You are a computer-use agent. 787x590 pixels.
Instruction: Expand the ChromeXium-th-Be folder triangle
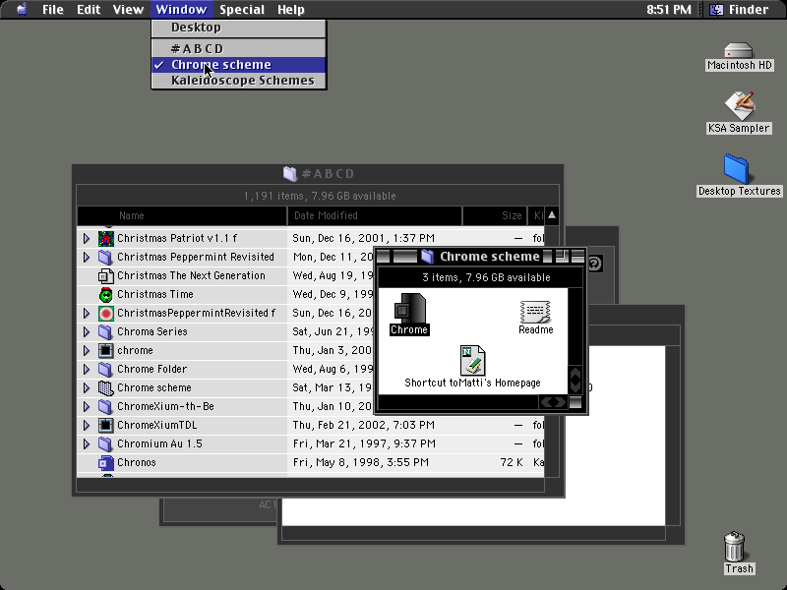click(x=87, y=406)
